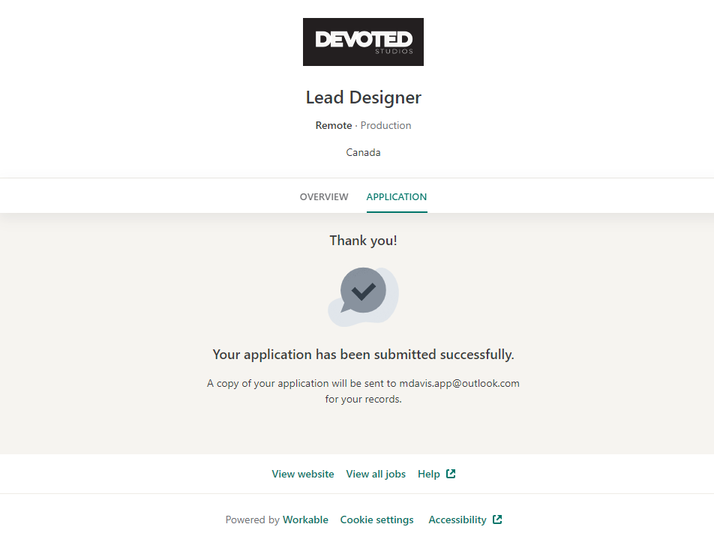Viewport: 714px width, 545px height.
Task: Click the Canada location text
Action: click(x=363, y=152)
